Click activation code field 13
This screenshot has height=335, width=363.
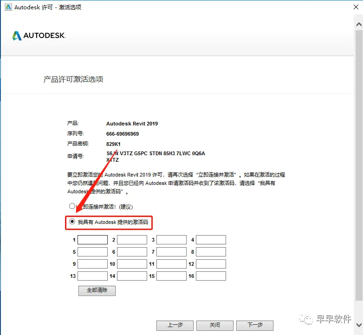pyautogui.click(x=92, y=276)
